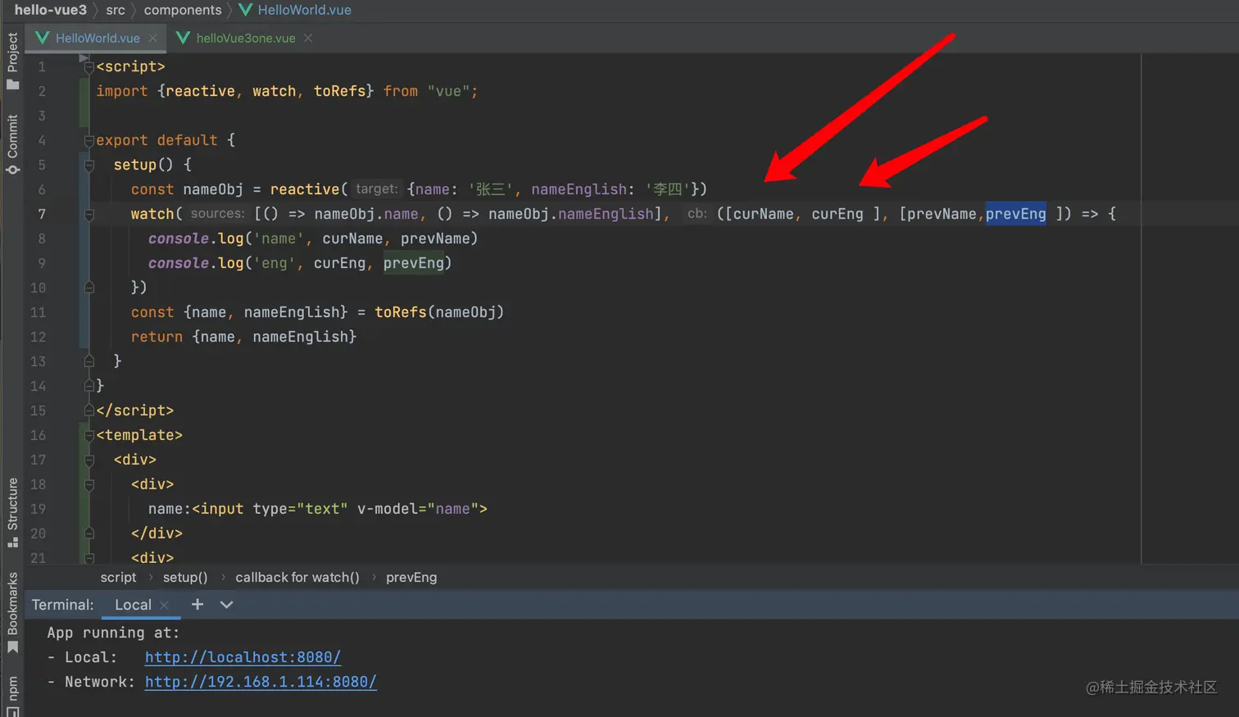Open the terminal sessions dropdown chevron
Image resolution: width=1239 pixels, height=717 pixels.
[227, 605]
